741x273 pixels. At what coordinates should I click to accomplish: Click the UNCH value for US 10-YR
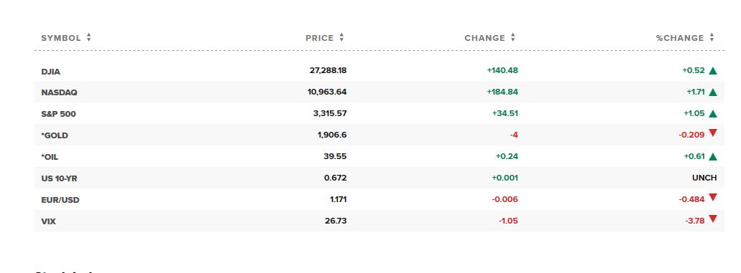704,178
